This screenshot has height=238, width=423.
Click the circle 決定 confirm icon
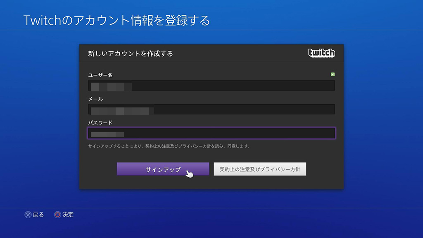pos(57,214)
